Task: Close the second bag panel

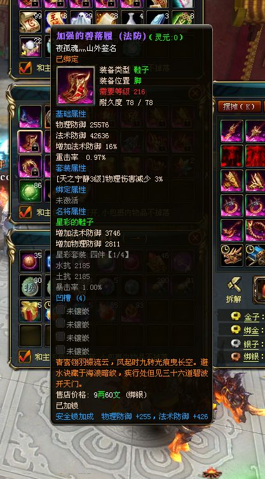Action: click(195, 92)
